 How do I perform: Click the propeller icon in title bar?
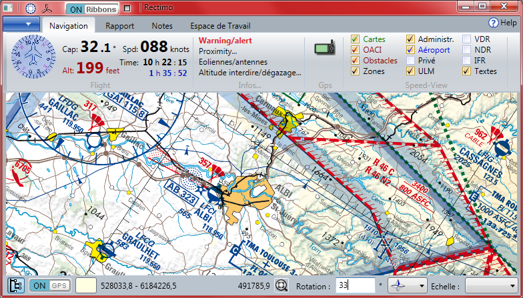(x=47, y=8)
